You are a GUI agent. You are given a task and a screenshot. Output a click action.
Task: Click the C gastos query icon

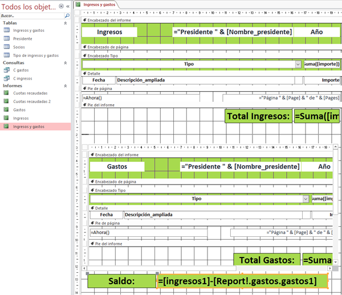7,70
